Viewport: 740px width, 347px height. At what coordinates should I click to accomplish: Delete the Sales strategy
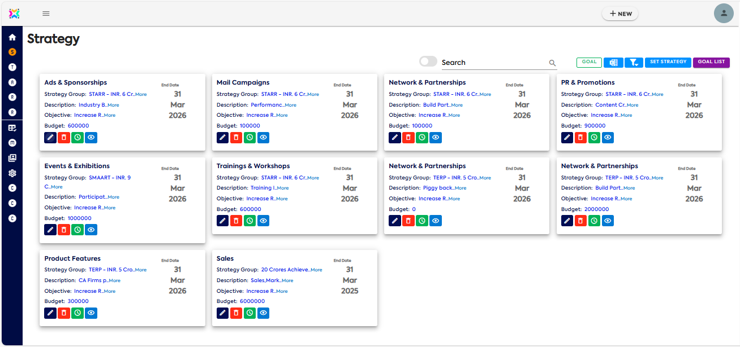point(236,313)
